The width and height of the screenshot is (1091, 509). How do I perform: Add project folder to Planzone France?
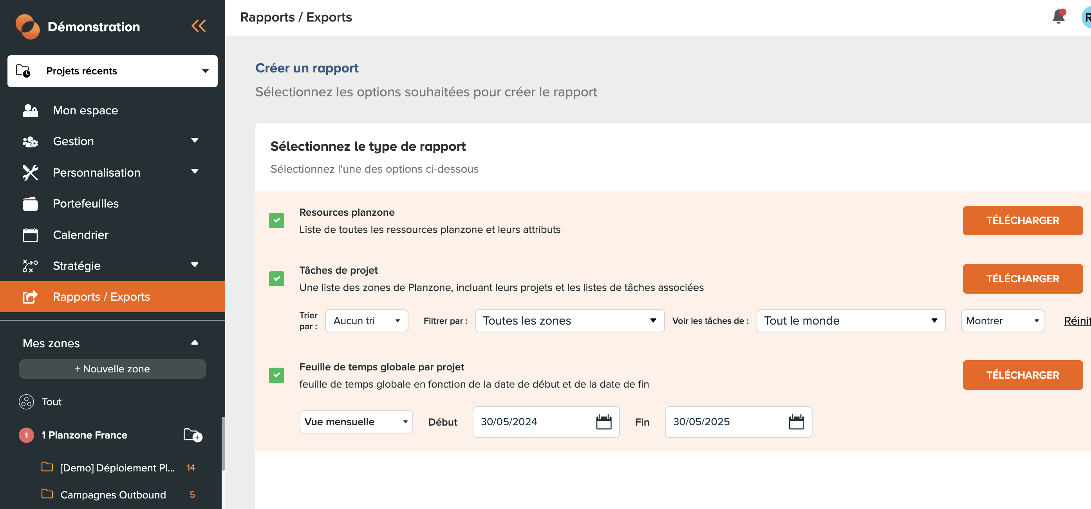coord(193,435)
